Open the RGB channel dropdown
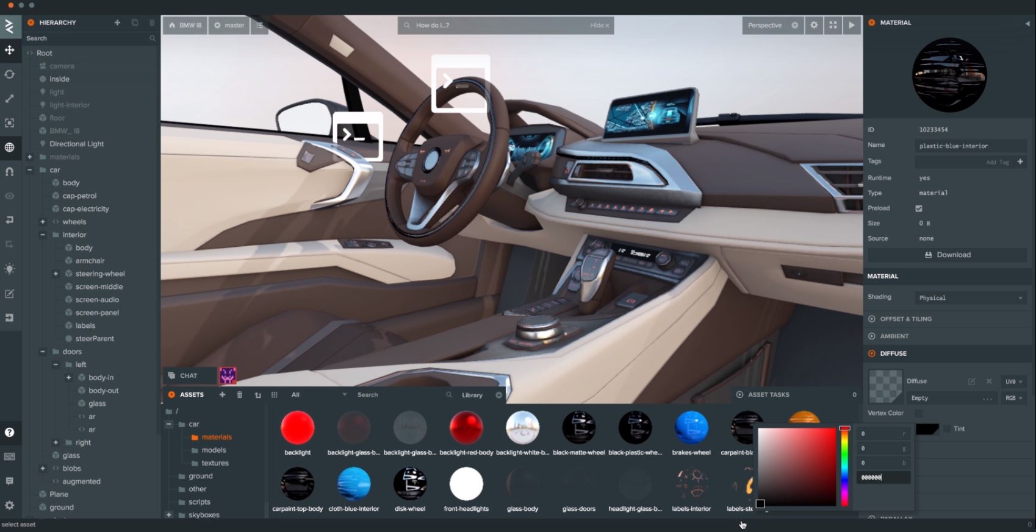The image size is (1036, 532). (1013, 398)
